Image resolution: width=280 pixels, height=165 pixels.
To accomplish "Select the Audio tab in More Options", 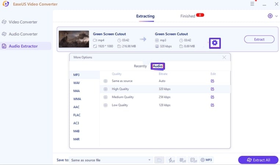I will (x=158, y=66).
